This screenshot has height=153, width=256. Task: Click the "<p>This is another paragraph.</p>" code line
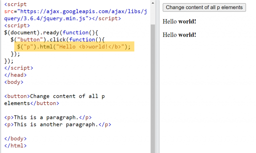click(58, 124)
